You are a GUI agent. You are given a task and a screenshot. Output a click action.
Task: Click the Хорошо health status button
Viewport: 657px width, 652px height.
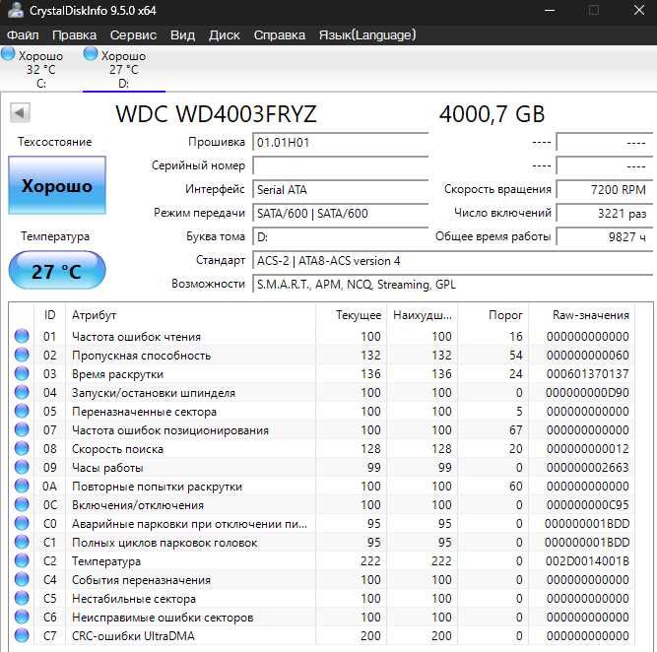tap(57, 185)
